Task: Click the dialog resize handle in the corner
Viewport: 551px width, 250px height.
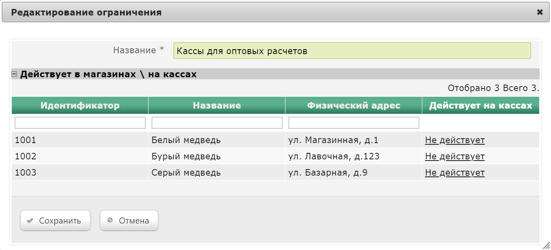Action: tap(547, 246)
